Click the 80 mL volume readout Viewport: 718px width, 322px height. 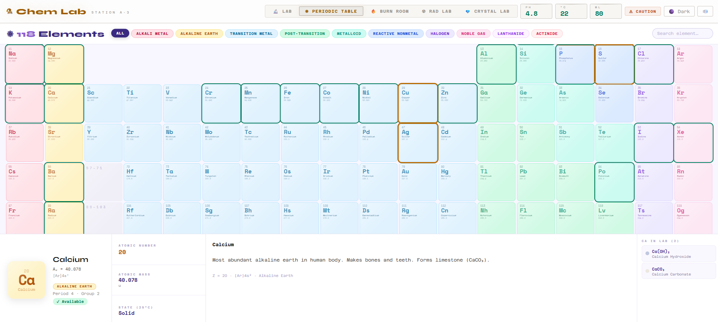(606, 11)
